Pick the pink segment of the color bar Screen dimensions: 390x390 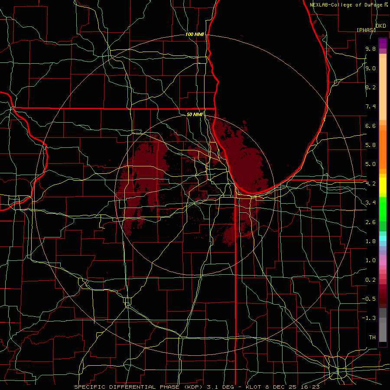[383, 263]
